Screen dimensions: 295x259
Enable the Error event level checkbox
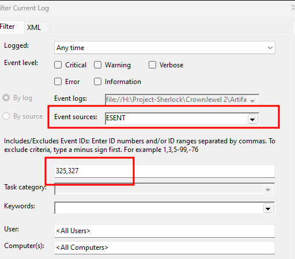coord(58,82)
